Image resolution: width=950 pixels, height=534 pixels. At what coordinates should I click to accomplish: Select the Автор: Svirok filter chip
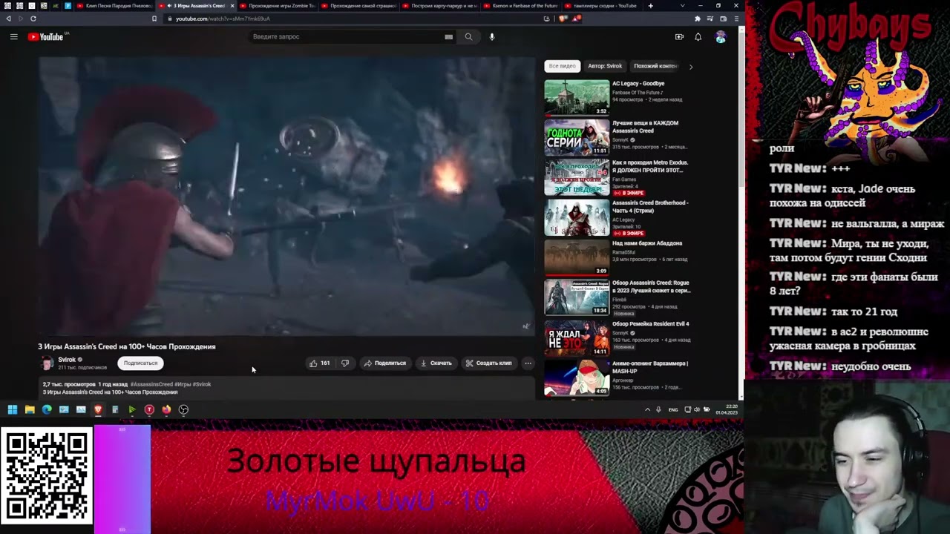click(x=605, y=66)
